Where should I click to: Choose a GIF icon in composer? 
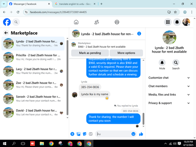point(91,134)
